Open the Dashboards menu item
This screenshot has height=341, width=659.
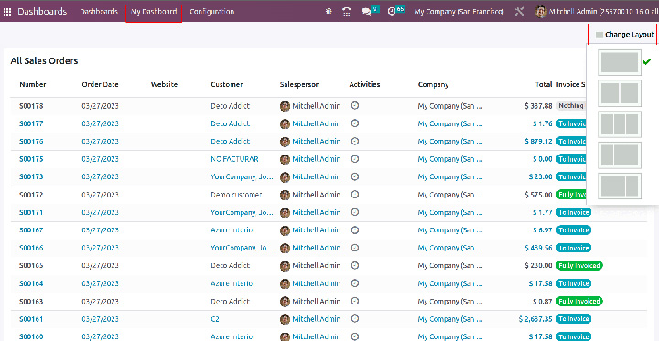(x=99, y=12)
